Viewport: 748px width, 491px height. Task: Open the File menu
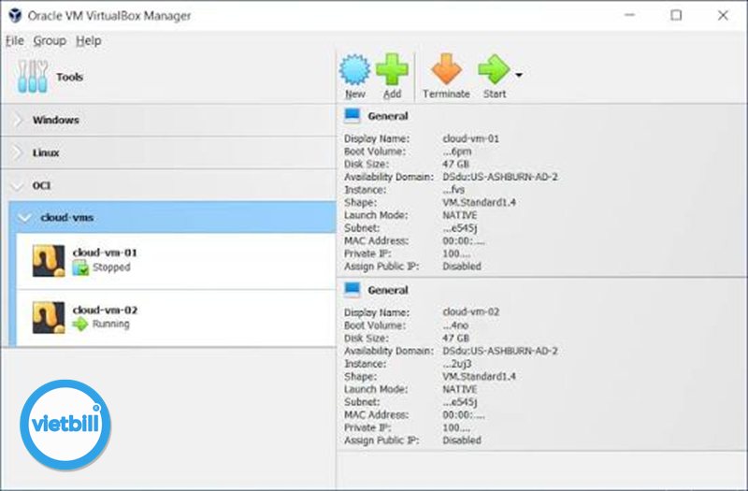(15, 41)
